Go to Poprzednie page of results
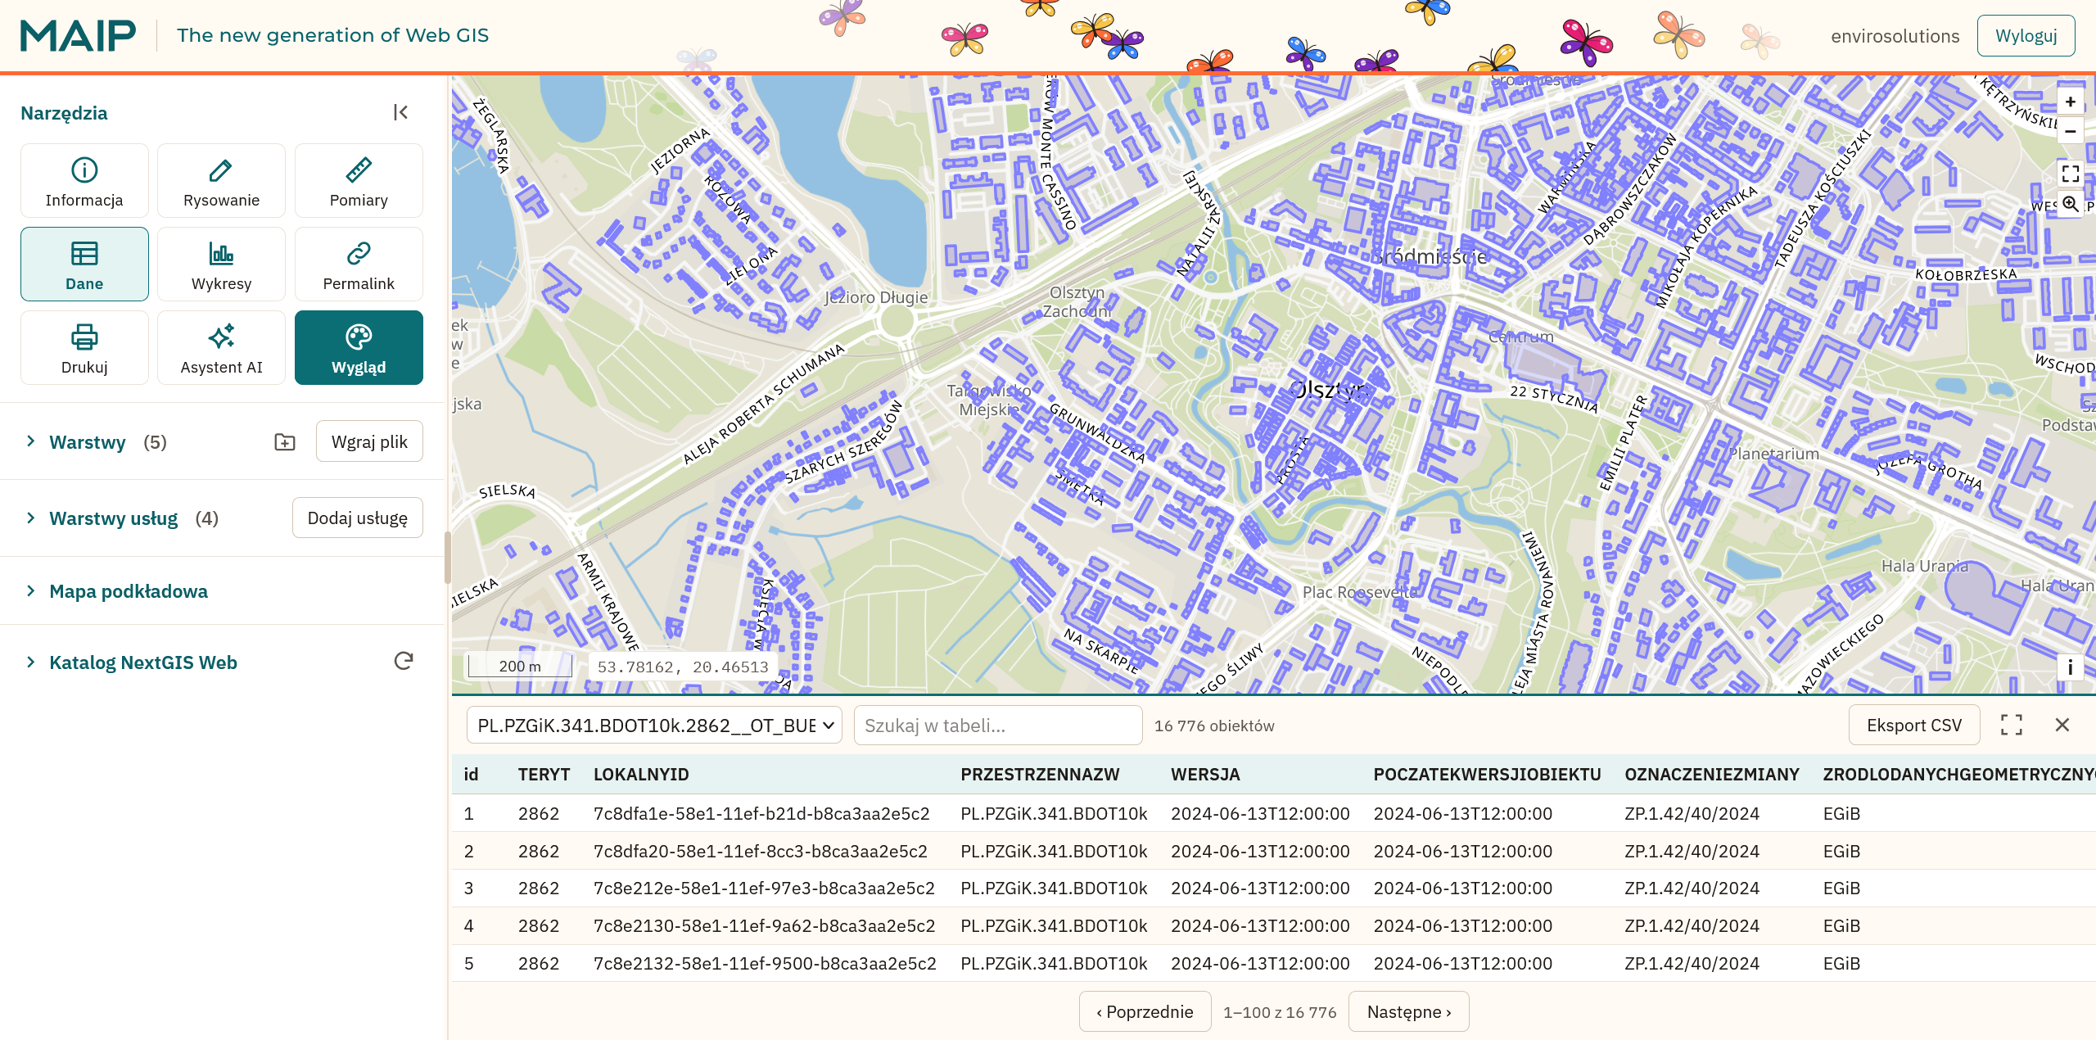Image resolution: width=2096 pixels, height=1040 pixels. pyautogui.click(x=1145, y=1012)
